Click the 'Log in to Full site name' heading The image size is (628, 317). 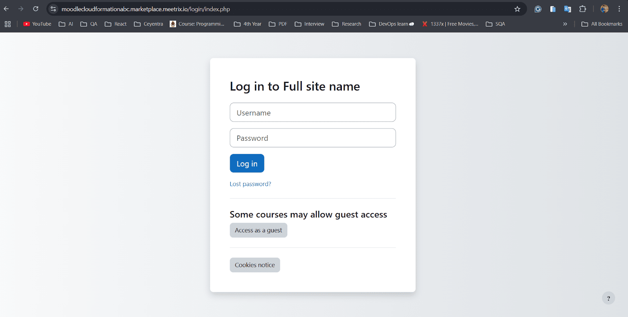[295, 86]
